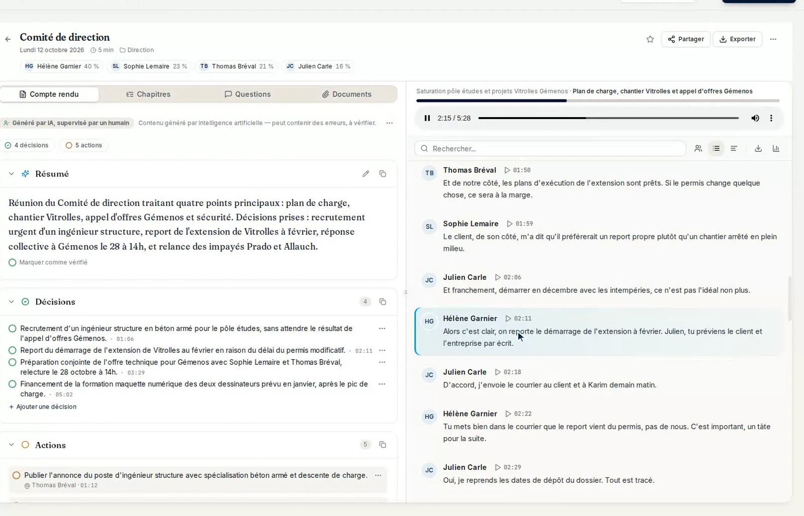Select the Compte rendu tab
This screenshot has width=804, height=516.
coord(49,94)
